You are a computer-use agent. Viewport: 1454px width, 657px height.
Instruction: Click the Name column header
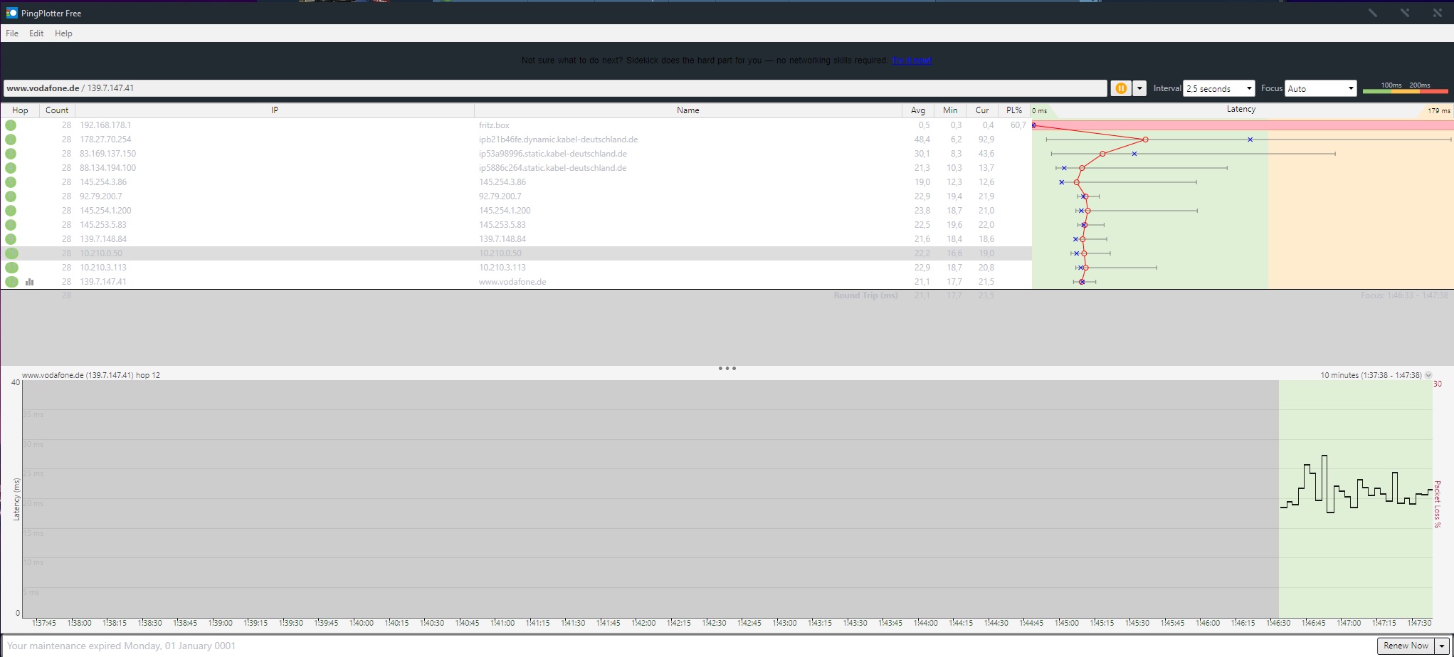(688, 110)
